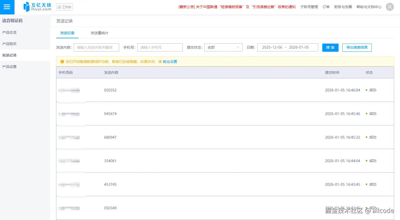Focus the 发送内容 keyword input
400x220 pixels.
coord(96,47)
